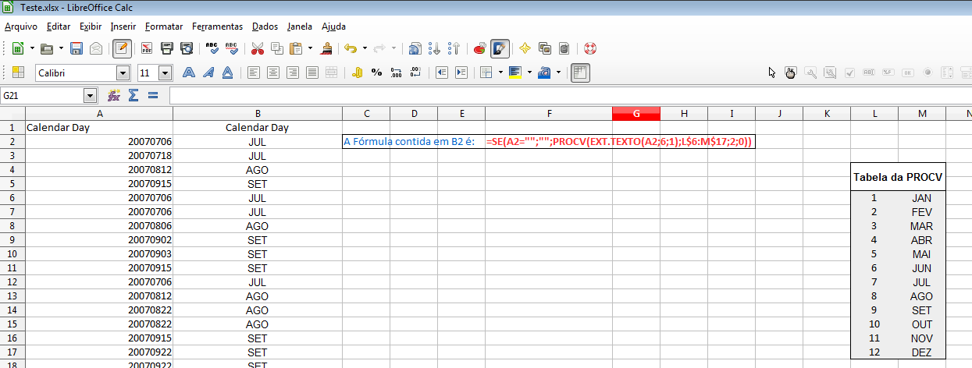972x368 pixels.
Task: Sort the data ascending
Action: pos(435,48)
